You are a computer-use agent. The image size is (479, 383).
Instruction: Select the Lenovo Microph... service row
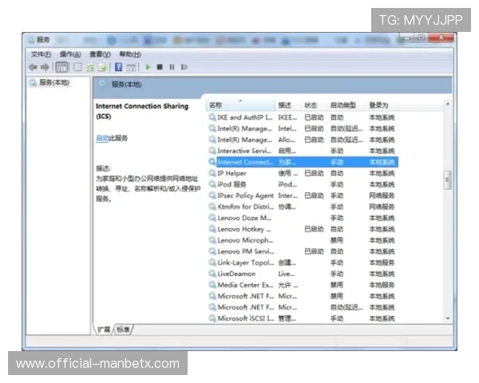pyautogui.click(x=303, y=240)
